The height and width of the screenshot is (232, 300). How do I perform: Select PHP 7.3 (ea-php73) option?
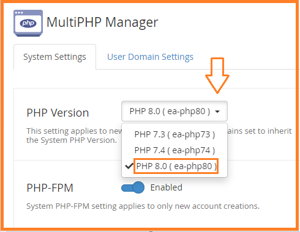[174, 134]
